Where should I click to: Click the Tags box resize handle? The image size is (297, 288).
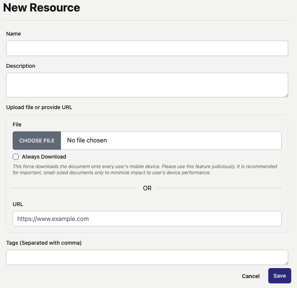coord(286,263)
